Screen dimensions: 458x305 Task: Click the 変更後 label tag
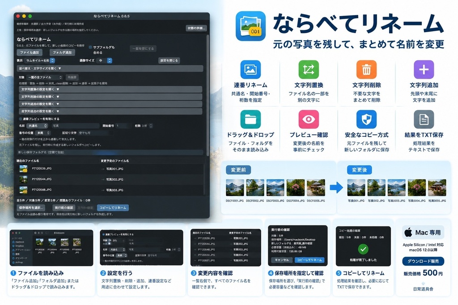pyautogui.click(x=359, y=170)
